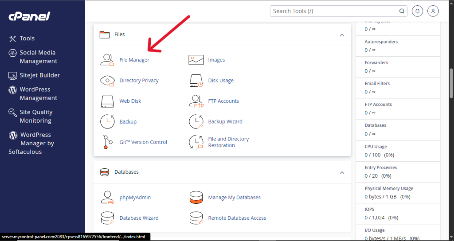454x241 pixels.
Task: Click the Backup clock icon
Action: click(107, 121)
